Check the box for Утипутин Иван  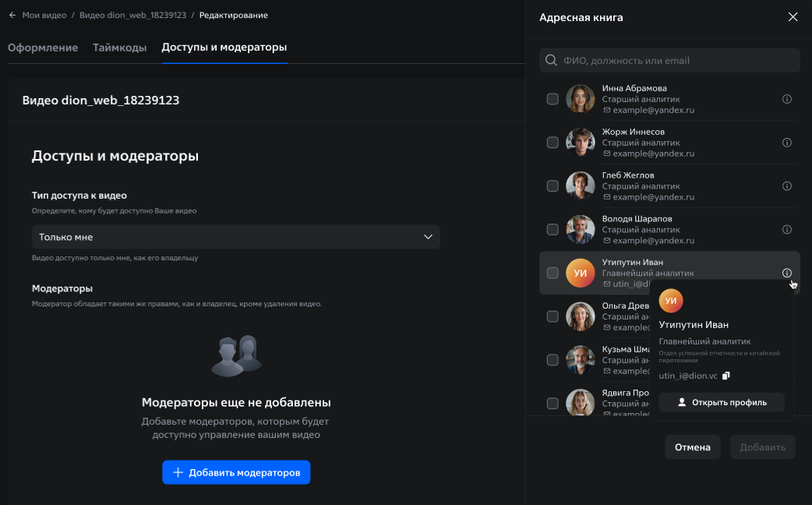pyautogui.click(x=553, y=273)
